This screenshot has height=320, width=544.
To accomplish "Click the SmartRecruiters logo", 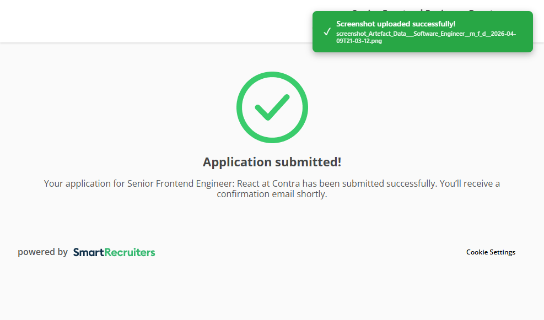I will coord(114,252).
